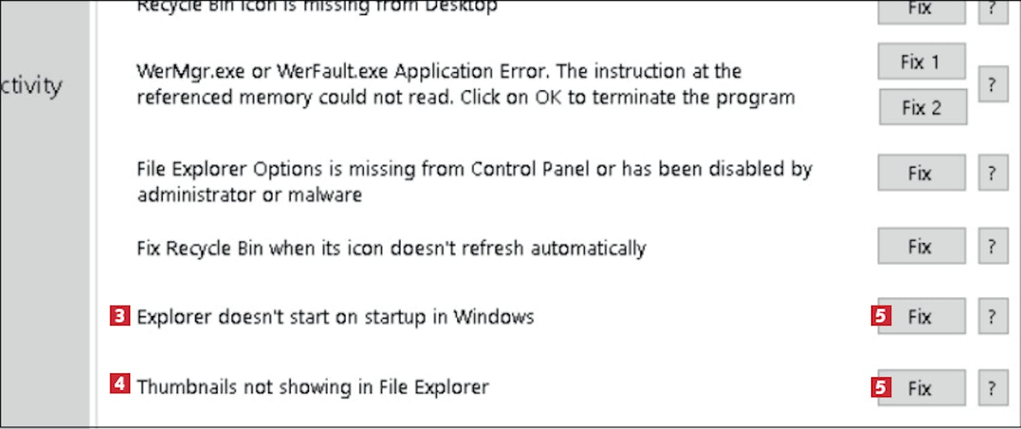Viewport: 1021px width, 429px height.
Task: Fix Recycle Bin icon not refreshing automatically
Action: point(921,246)
